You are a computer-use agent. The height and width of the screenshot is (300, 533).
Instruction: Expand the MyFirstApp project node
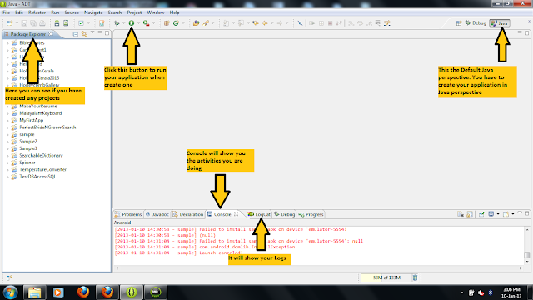coord(7,120)
